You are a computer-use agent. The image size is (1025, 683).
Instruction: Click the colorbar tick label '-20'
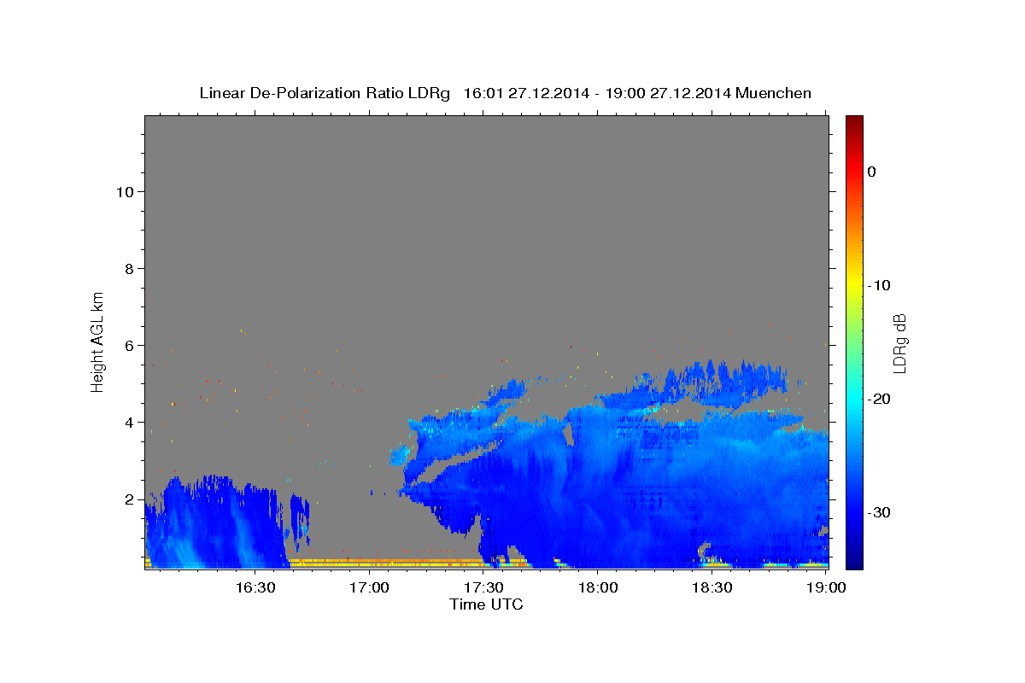[x=879, y=399]
